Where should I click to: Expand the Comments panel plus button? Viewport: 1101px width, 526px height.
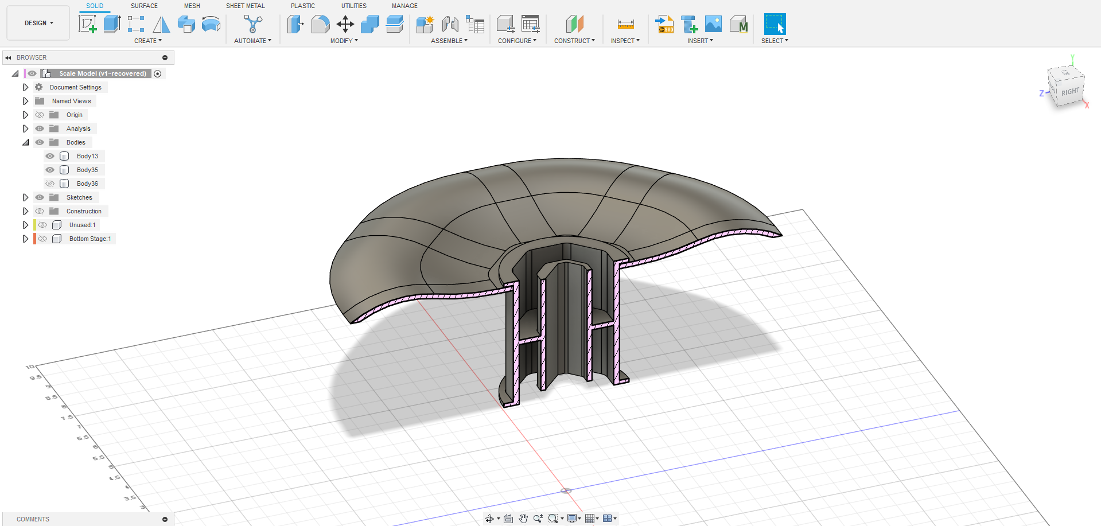pyautogui.click(x=165, y=519)
